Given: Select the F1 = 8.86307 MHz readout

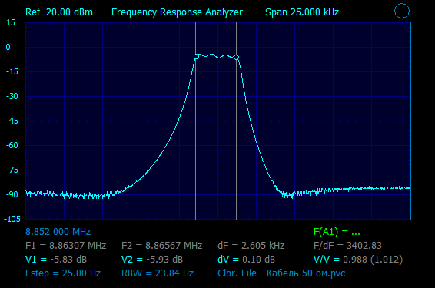Looking at the screenshot, I should point(66,246).
